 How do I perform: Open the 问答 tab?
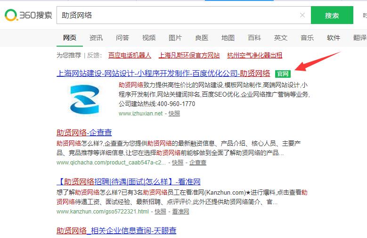click(122, 38)
